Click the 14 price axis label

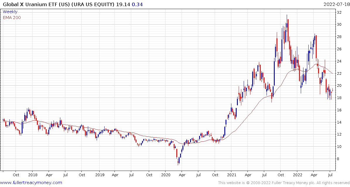339,122
